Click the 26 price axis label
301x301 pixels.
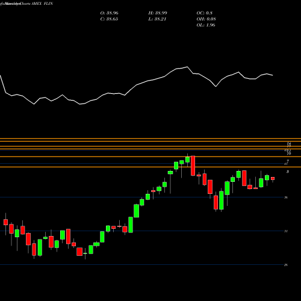286,265
